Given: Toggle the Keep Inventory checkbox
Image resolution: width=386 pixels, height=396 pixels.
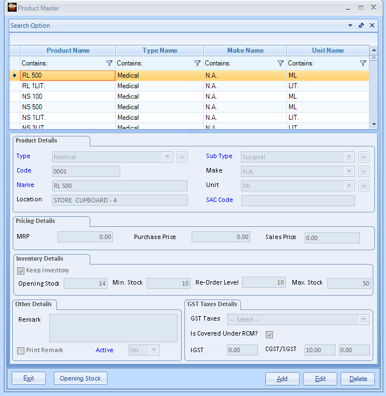Looking at the screenshot, I should 21,271.
